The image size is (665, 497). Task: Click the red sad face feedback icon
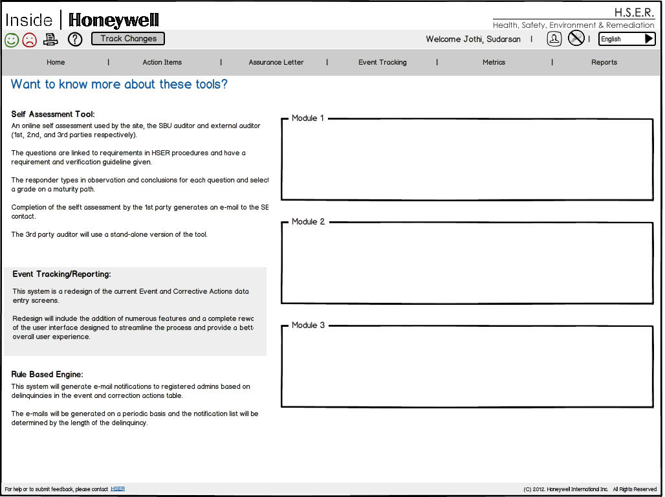tap(30, 39)
